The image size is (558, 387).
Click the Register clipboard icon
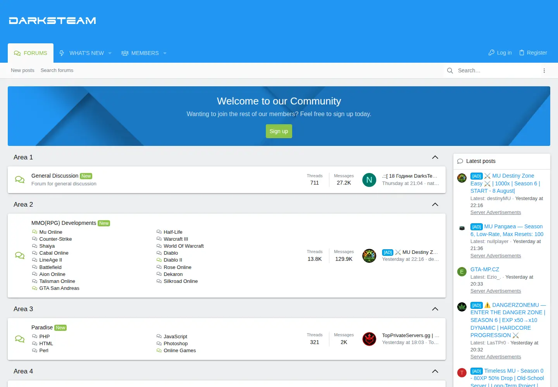(x=522, y=53)
